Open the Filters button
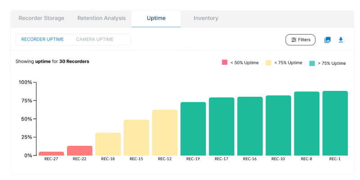 pos(301,40)
